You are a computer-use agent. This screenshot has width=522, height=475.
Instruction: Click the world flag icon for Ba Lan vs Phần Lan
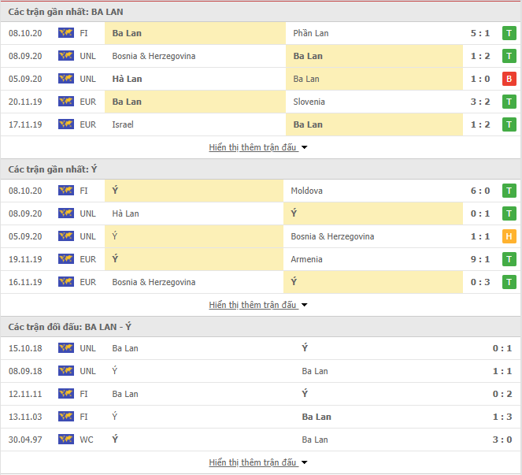click(66, 33)
